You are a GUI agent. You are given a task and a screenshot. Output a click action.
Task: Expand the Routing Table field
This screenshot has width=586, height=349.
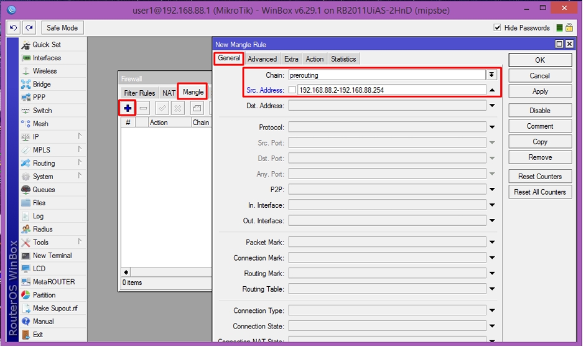pyautogui.click(x=492, y=289)
